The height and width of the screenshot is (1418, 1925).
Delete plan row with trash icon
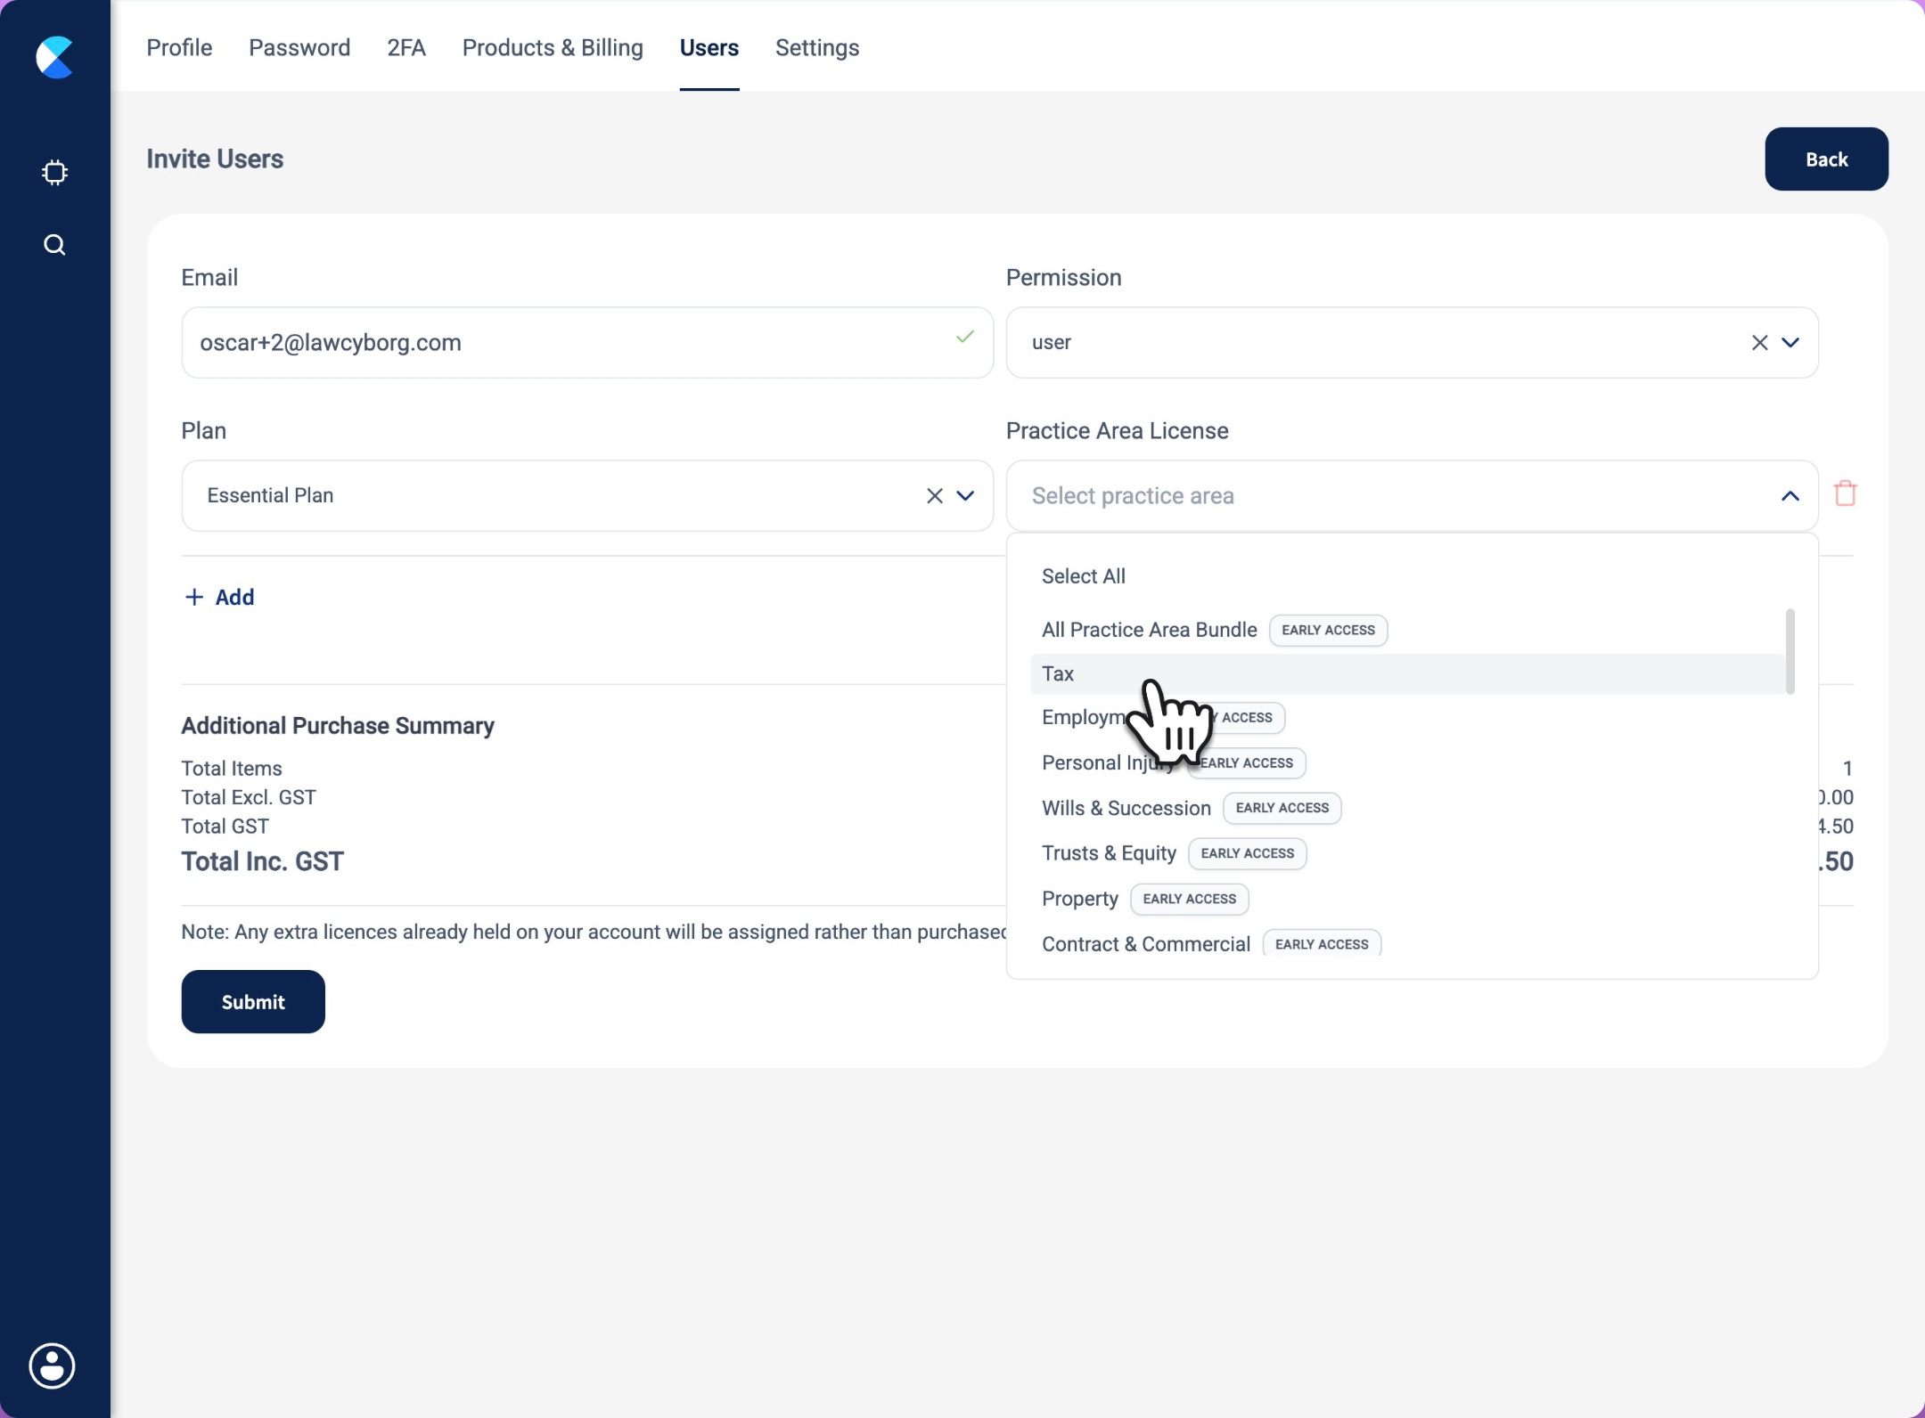click(x=1845, y=493)
